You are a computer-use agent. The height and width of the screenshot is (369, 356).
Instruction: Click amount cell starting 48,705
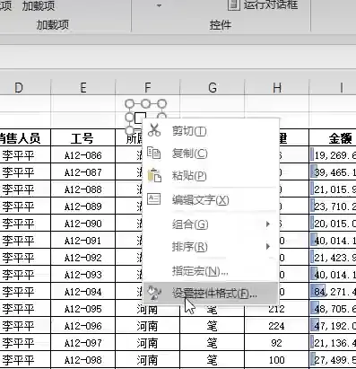(x=333, y=309)
